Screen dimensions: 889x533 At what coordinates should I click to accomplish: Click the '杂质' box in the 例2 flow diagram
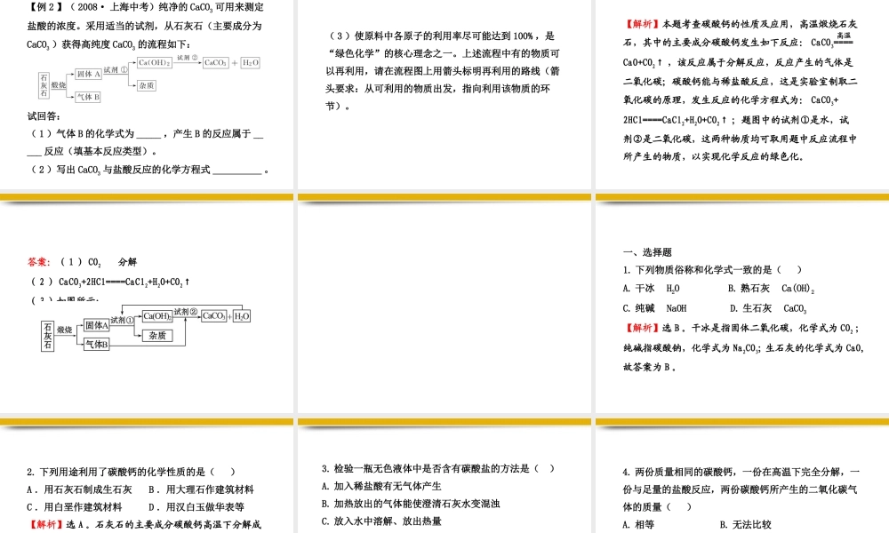click(x=147, y=85)
